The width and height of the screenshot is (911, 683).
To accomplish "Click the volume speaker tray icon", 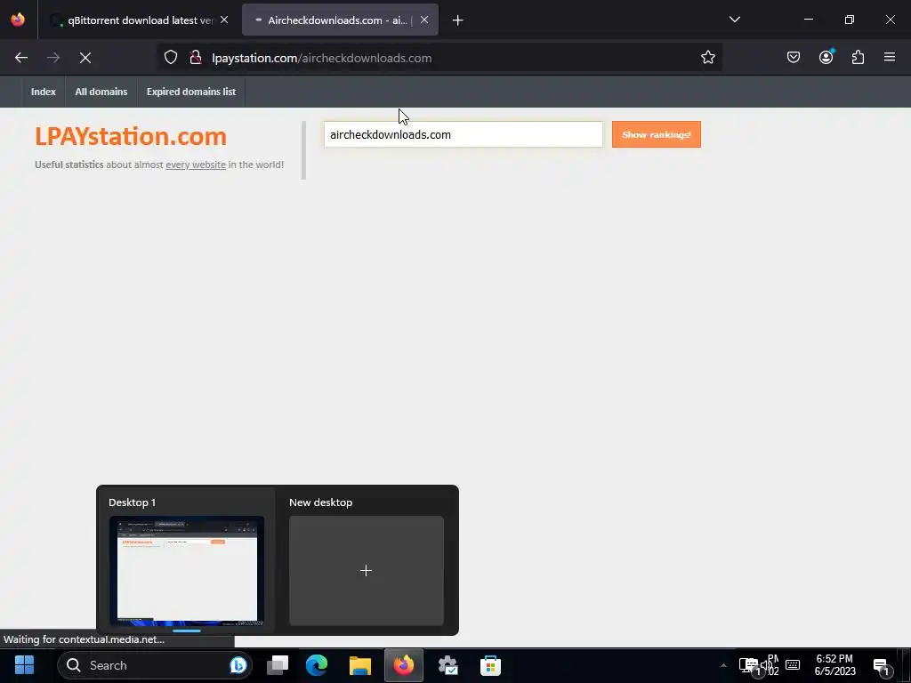I will [766, 666].
